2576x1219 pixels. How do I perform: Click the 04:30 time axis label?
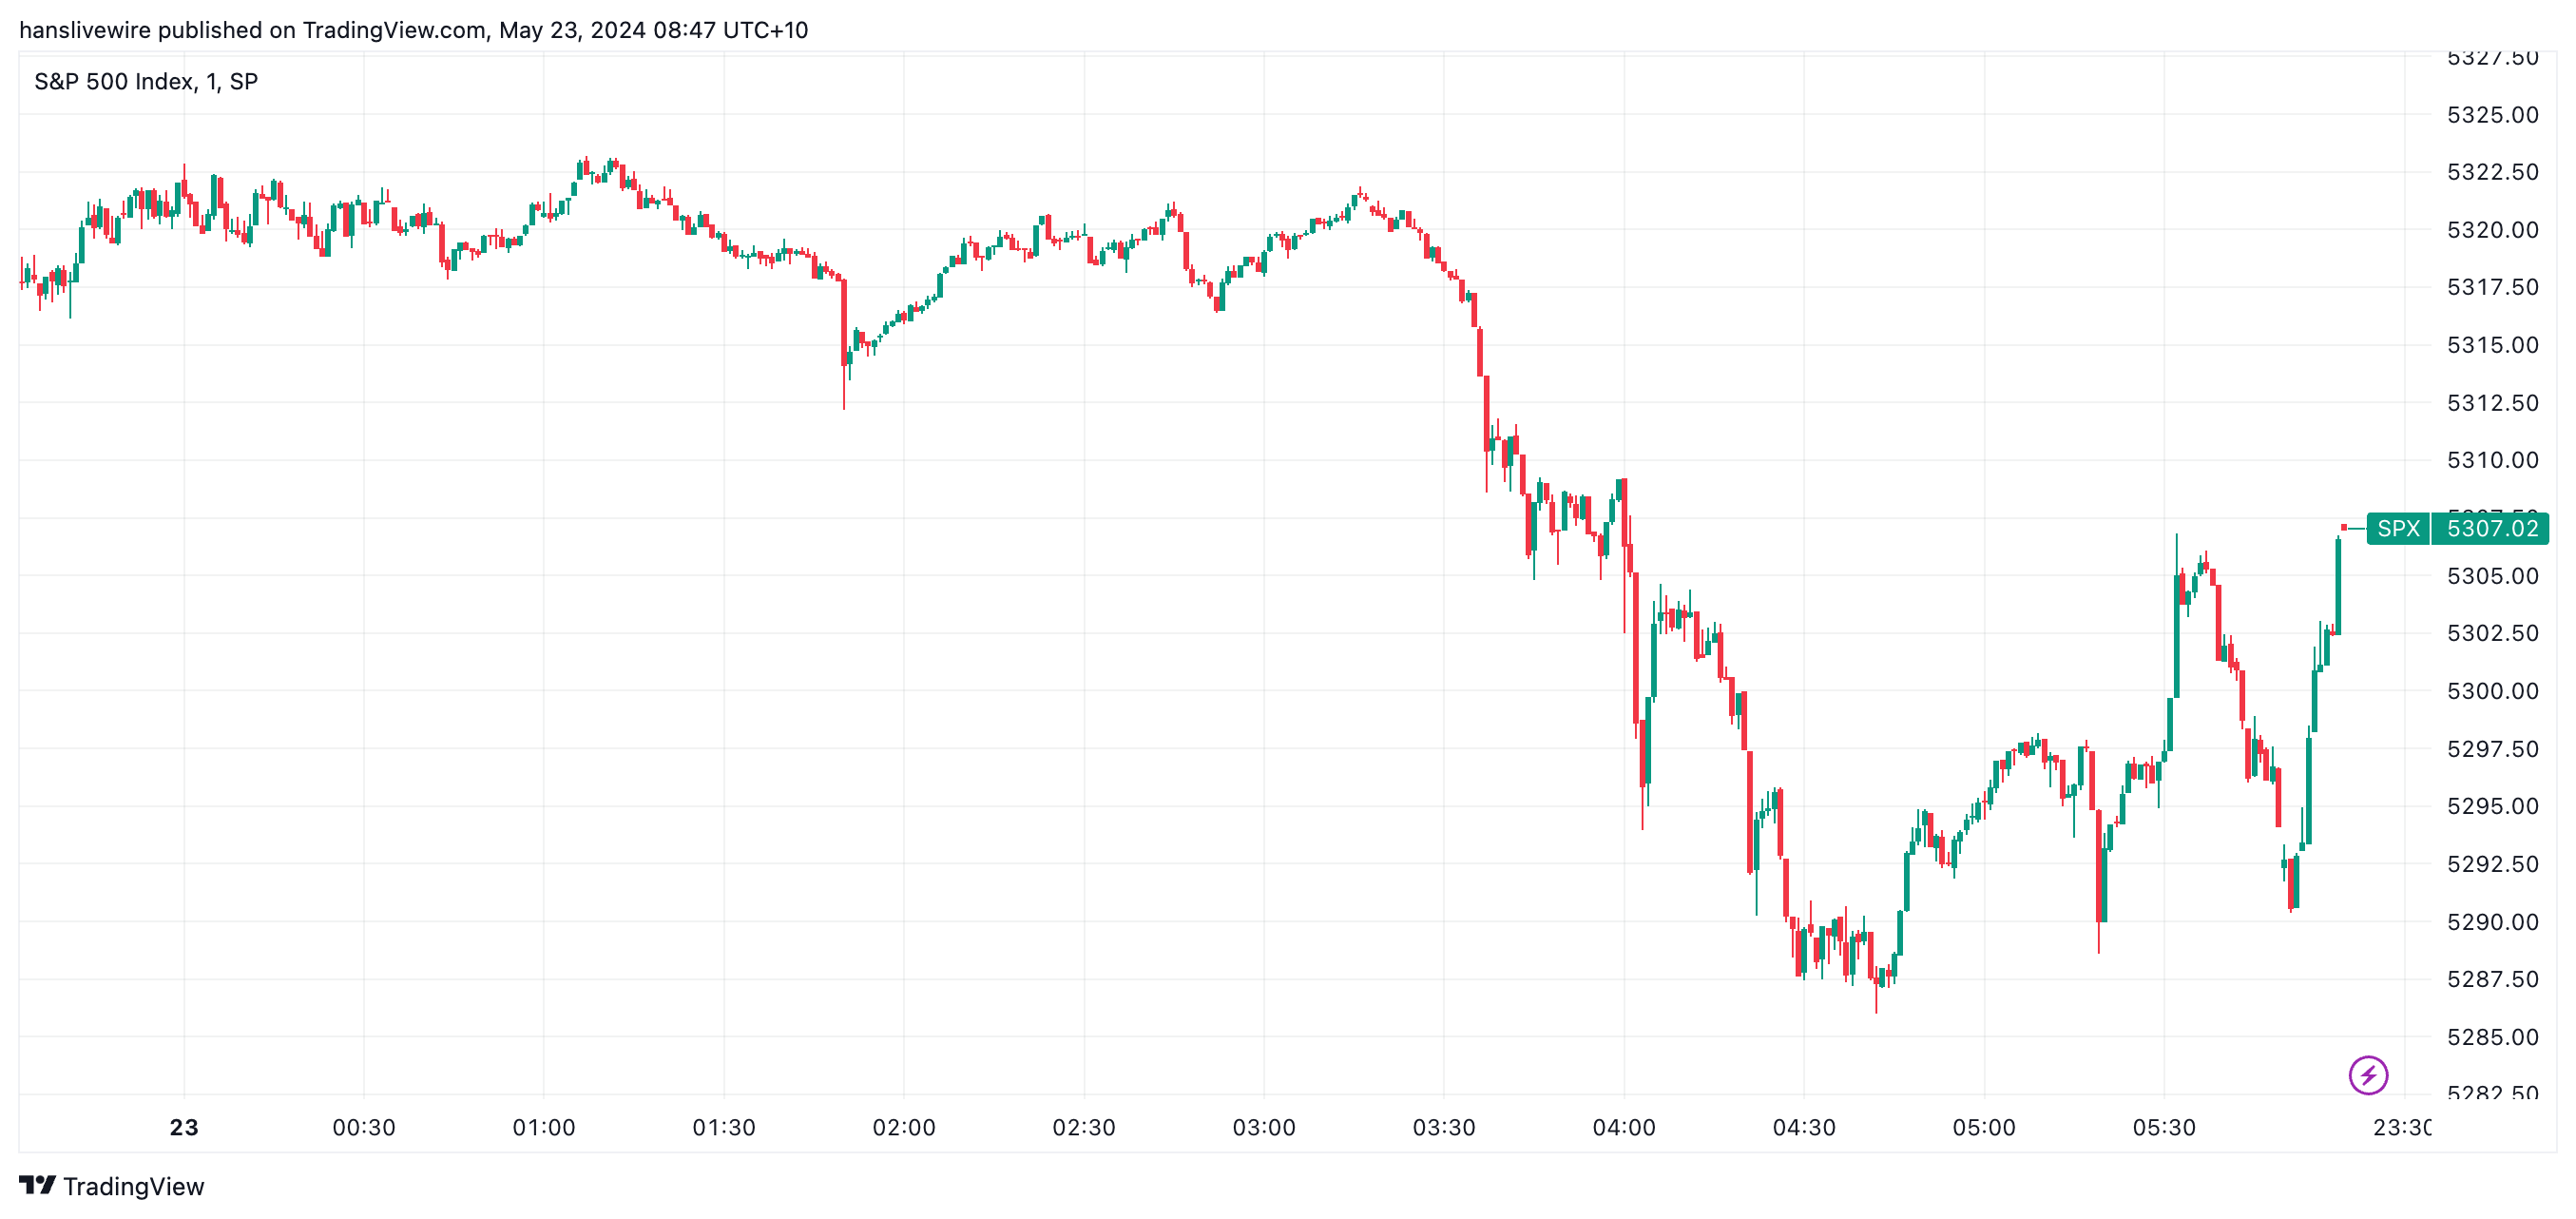tap(1804, 1127)
